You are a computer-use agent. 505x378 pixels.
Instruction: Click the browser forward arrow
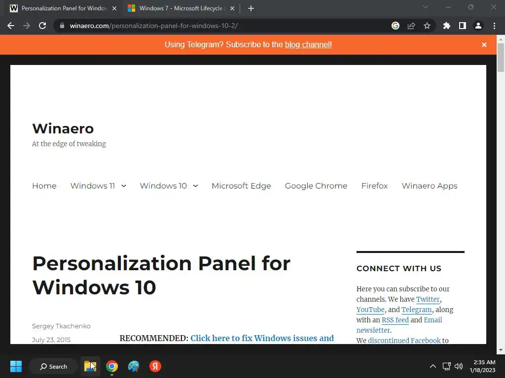click(27, 26)
